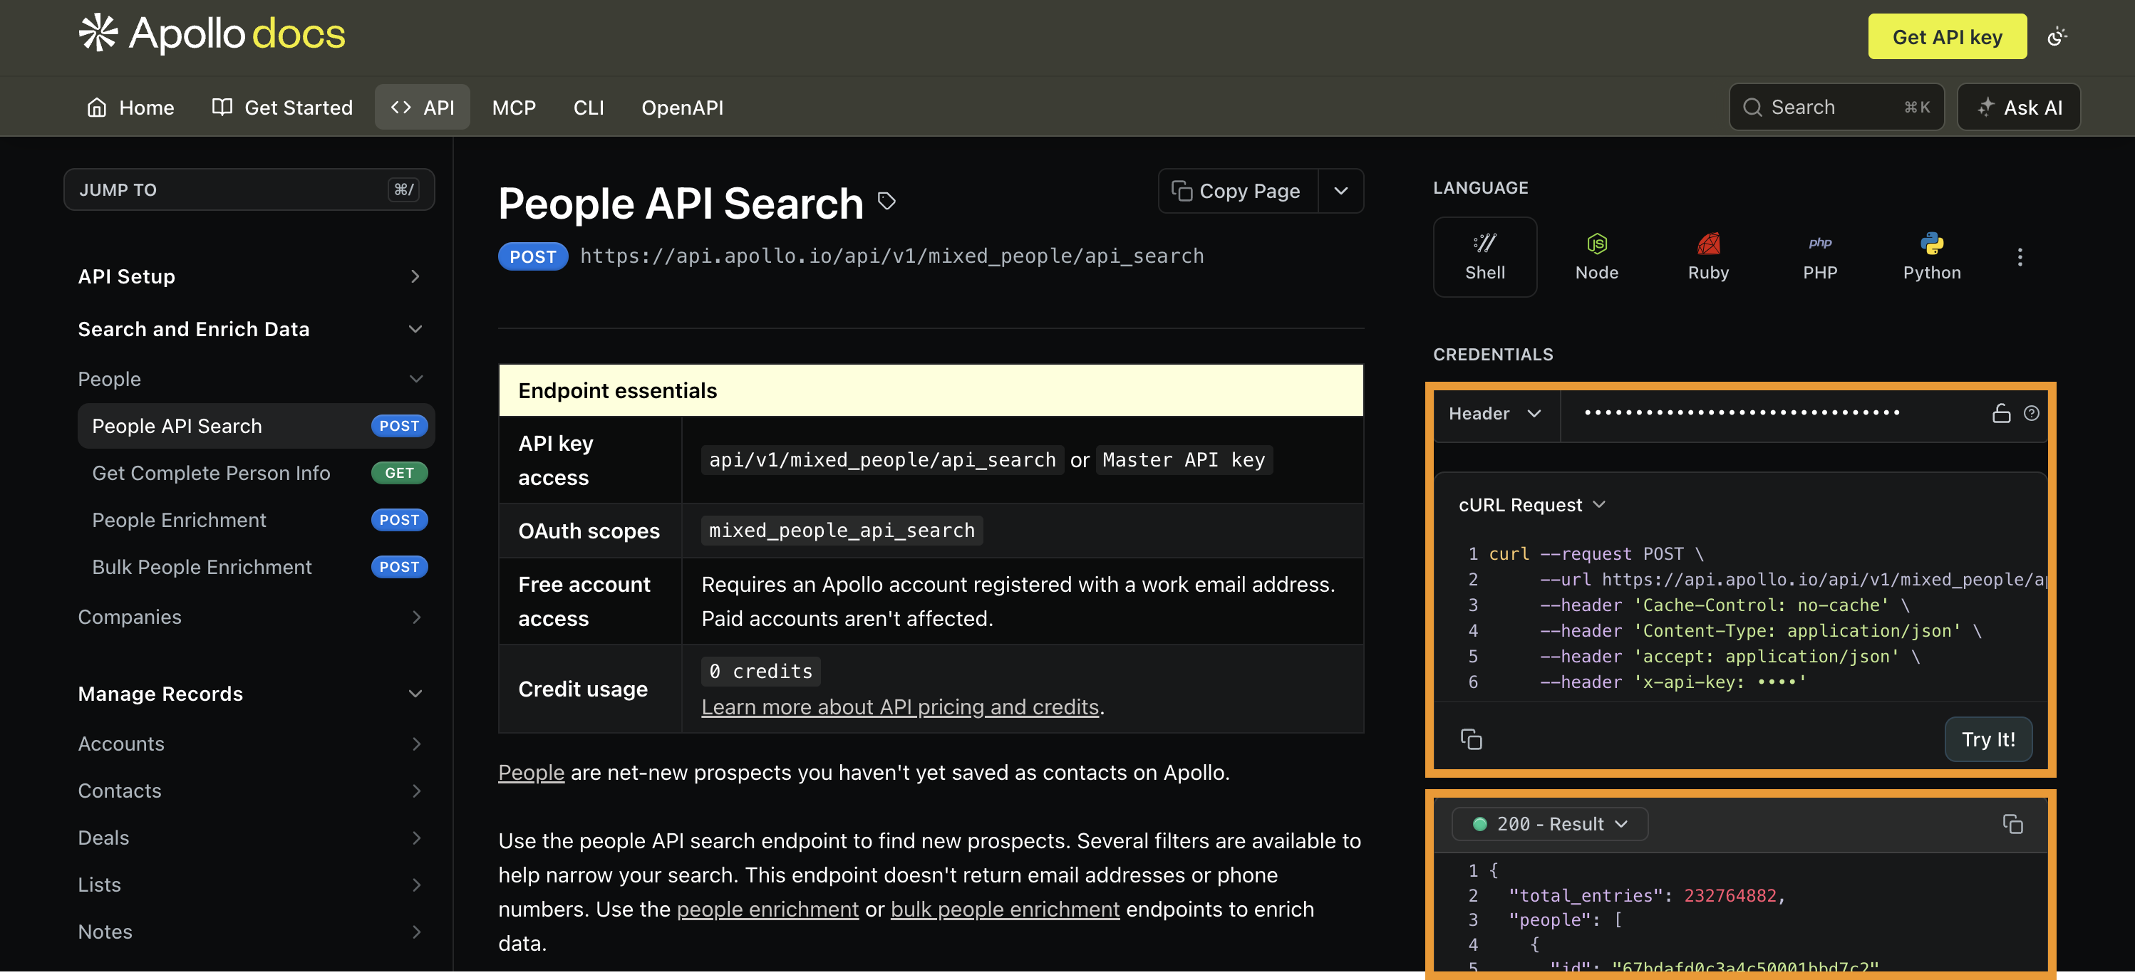Select Ruby as the language
Viewport: 2135px width, 980px height.
tap(1708, 257)
